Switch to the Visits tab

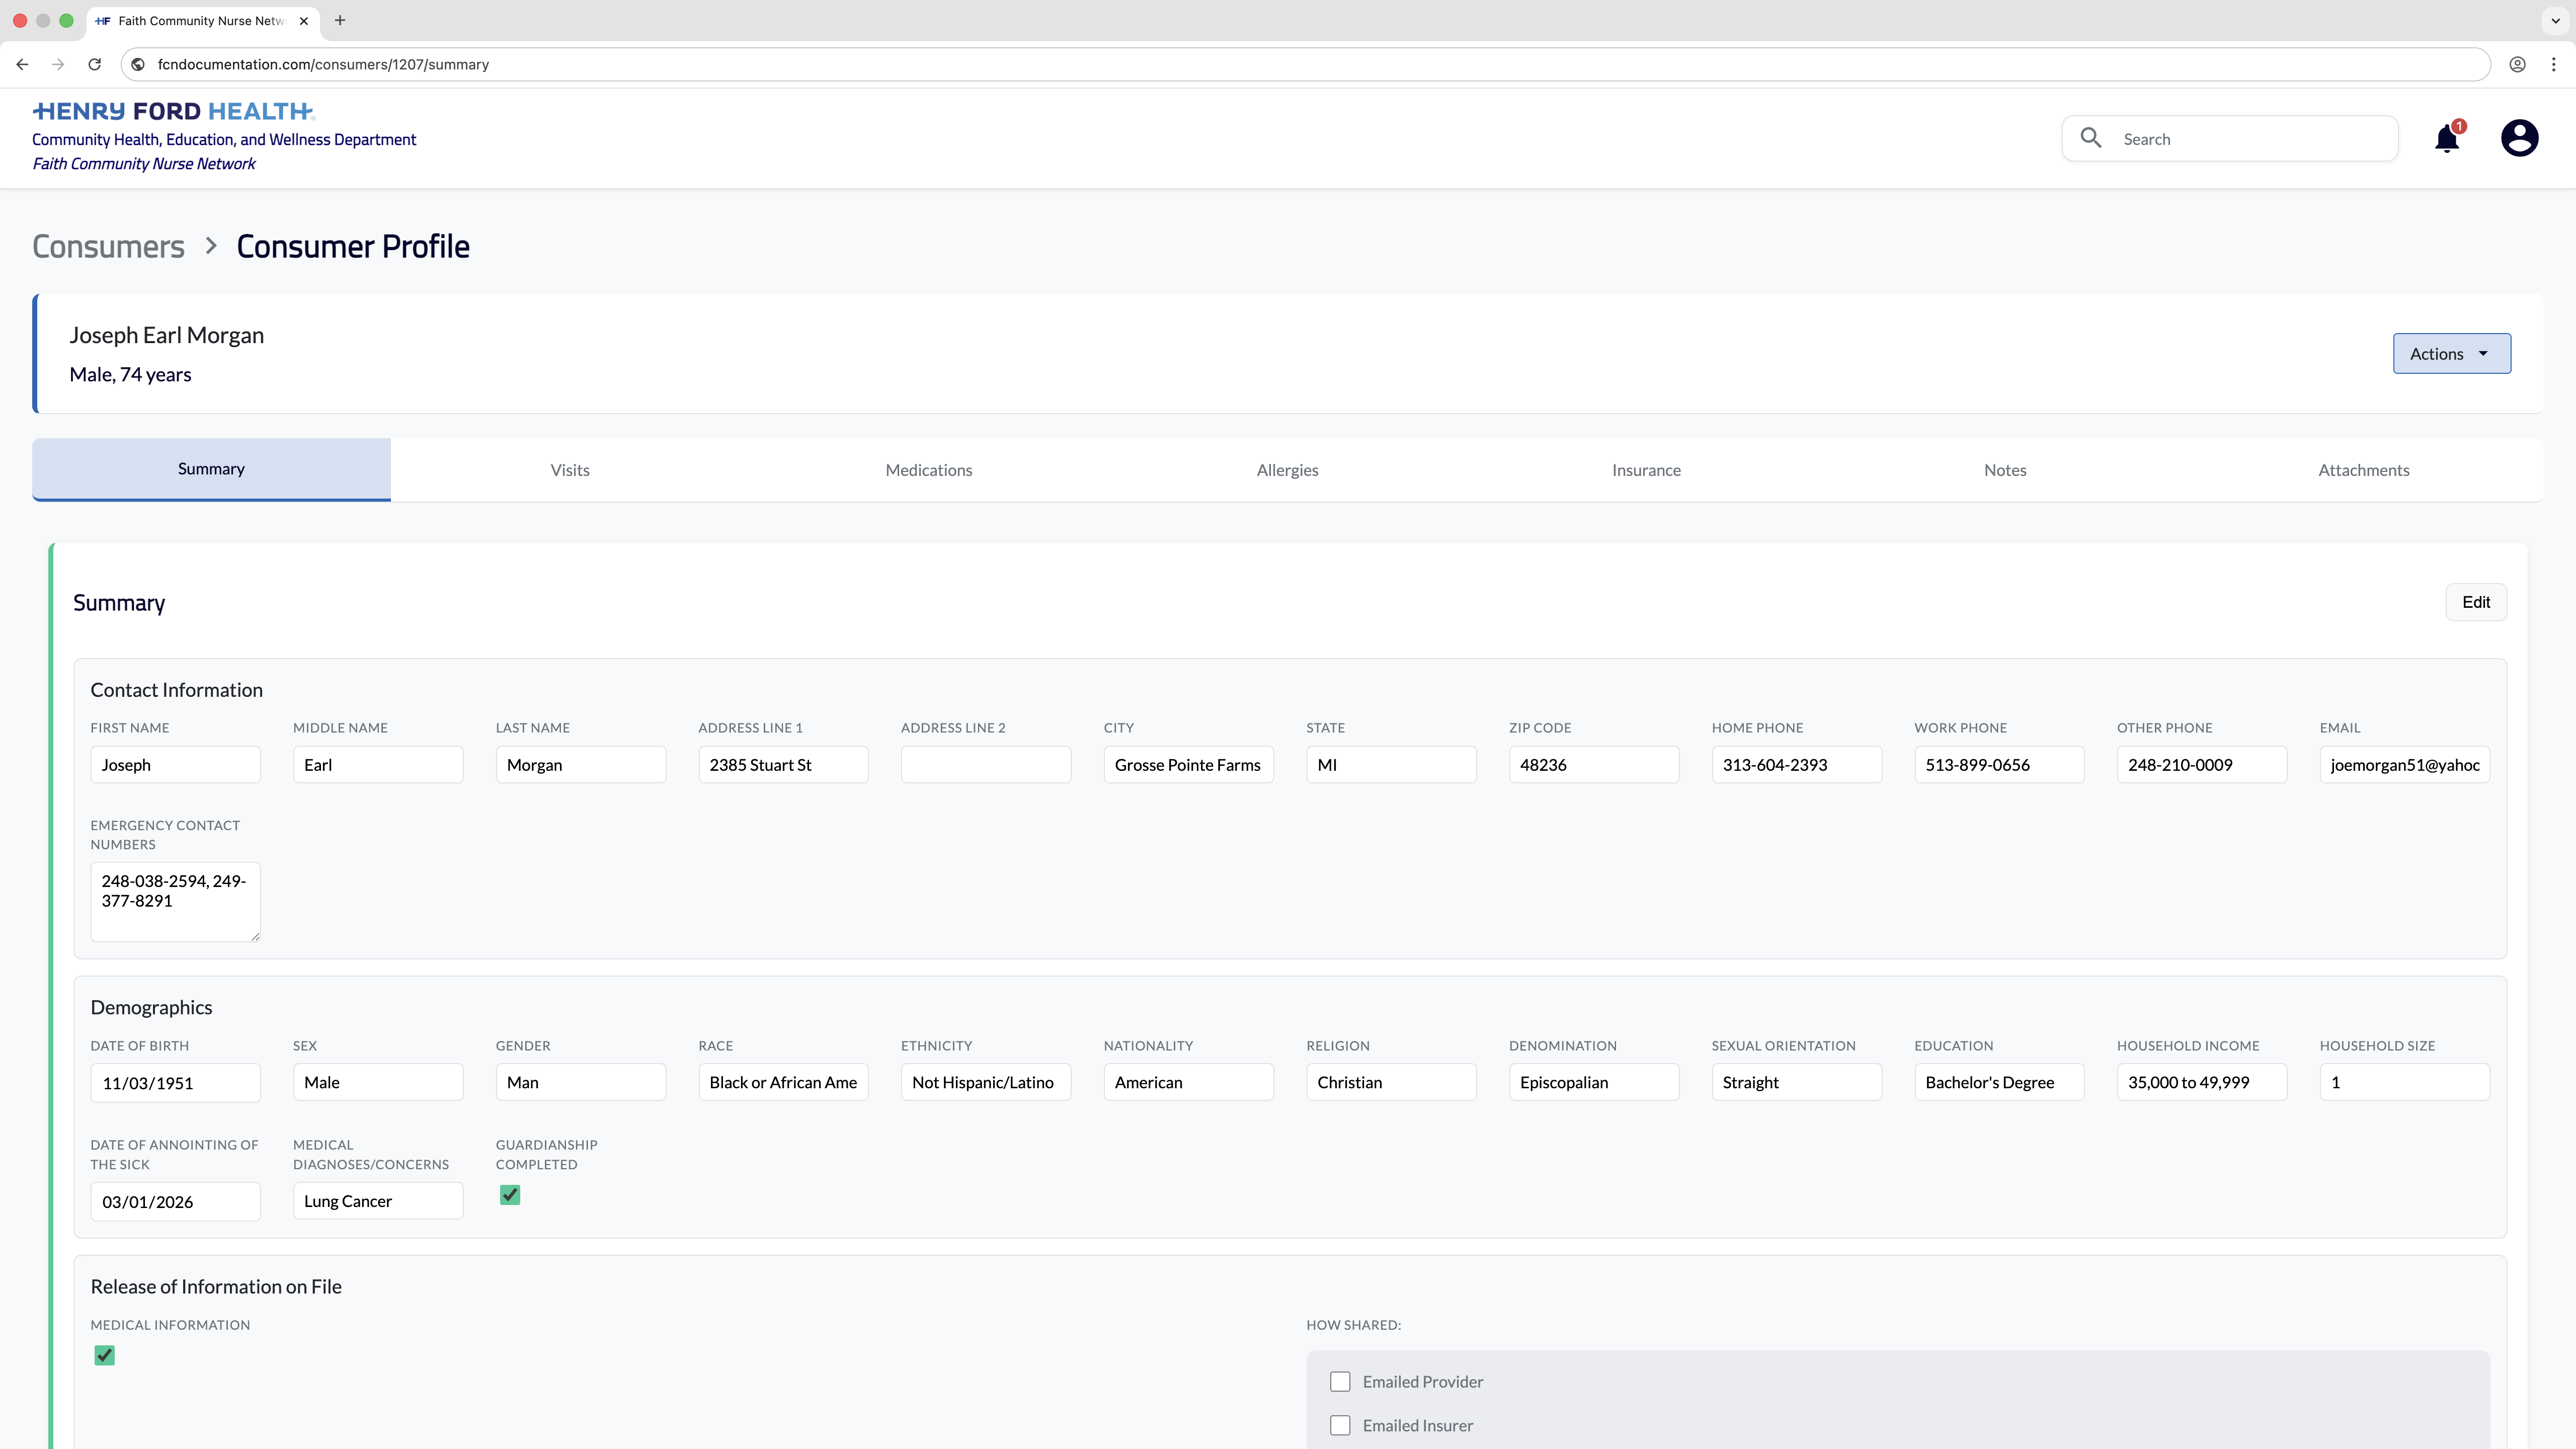570,470
